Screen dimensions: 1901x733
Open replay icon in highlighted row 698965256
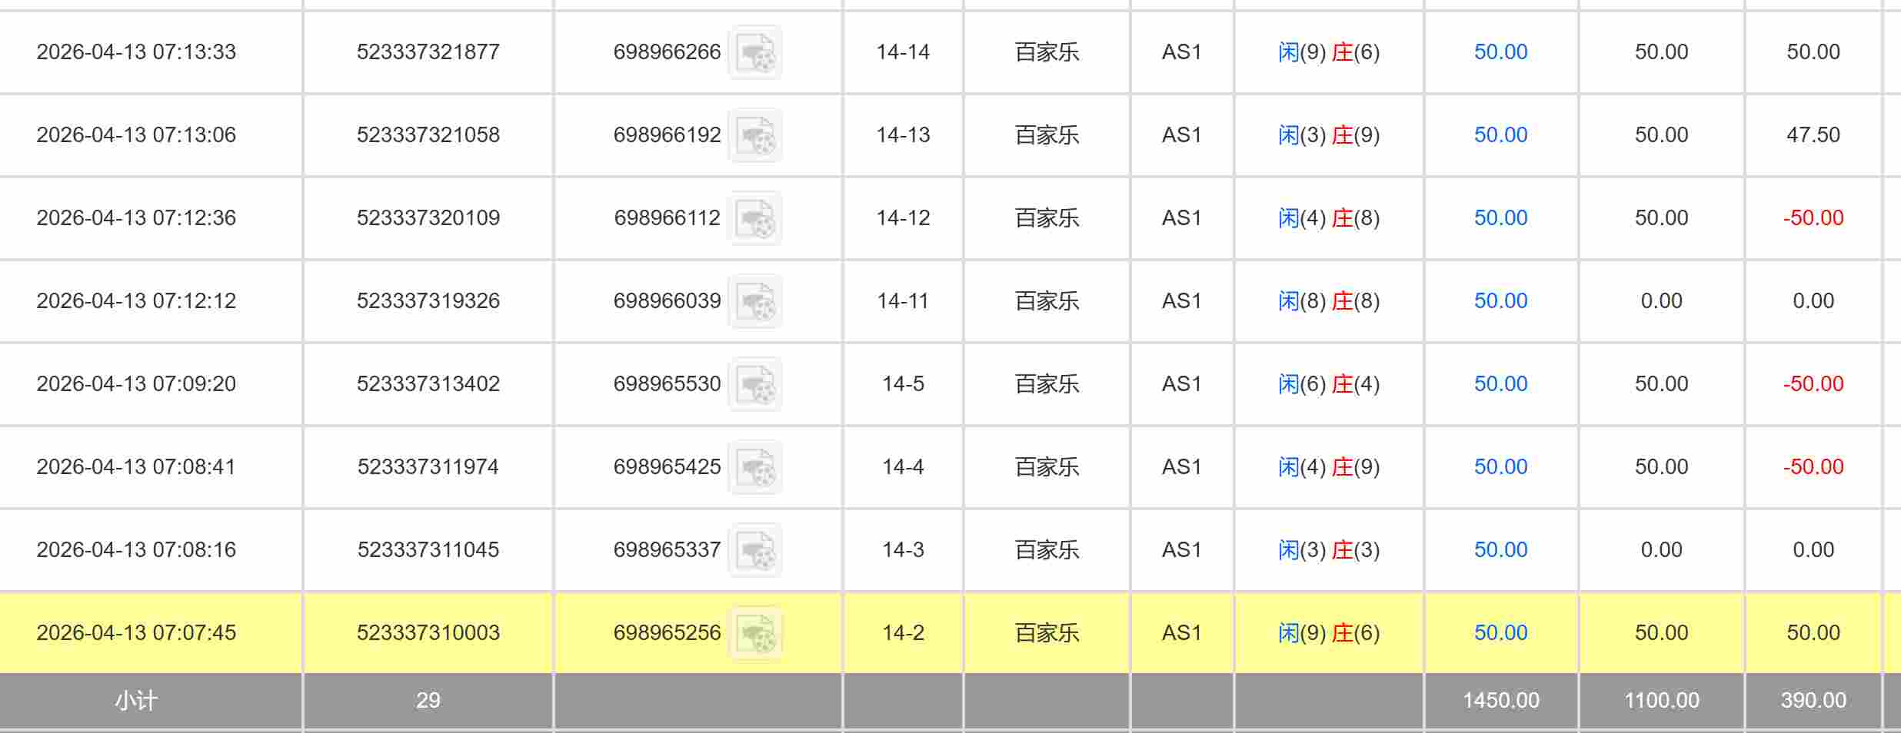755,633
